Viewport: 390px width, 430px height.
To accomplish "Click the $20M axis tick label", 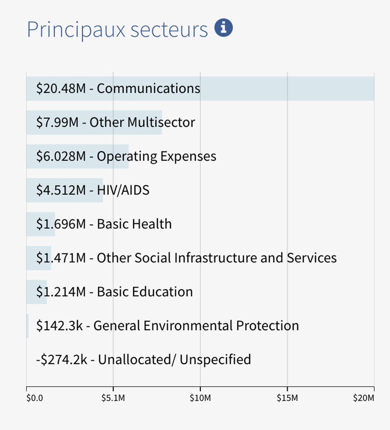I will [x=363, y=398].
